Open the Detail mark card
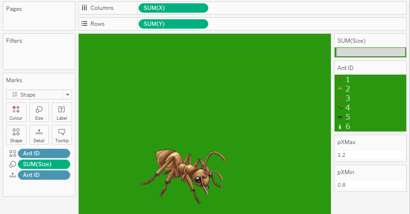The height and width of the screenshot is (214, 410). point(39,135)
